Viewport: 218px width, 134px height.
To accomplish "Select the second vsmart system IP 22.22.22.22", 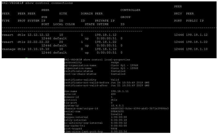I will point(38,42).
